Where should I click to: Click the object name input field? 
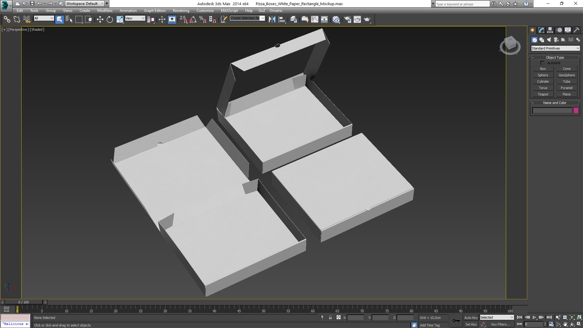552,111
